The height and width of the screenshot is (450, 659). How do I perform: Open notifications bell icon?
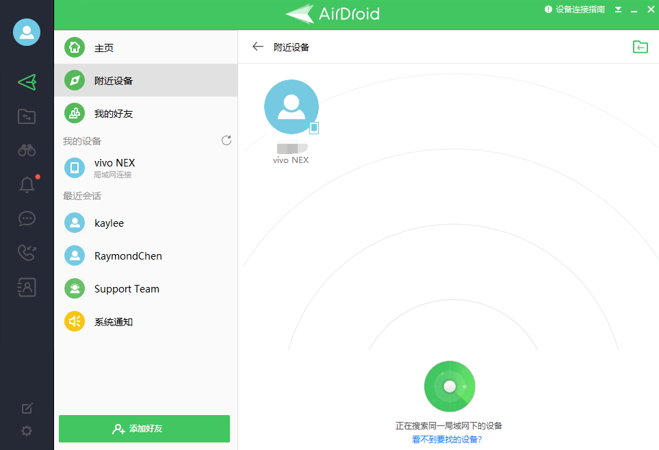[x=27, y=184]
